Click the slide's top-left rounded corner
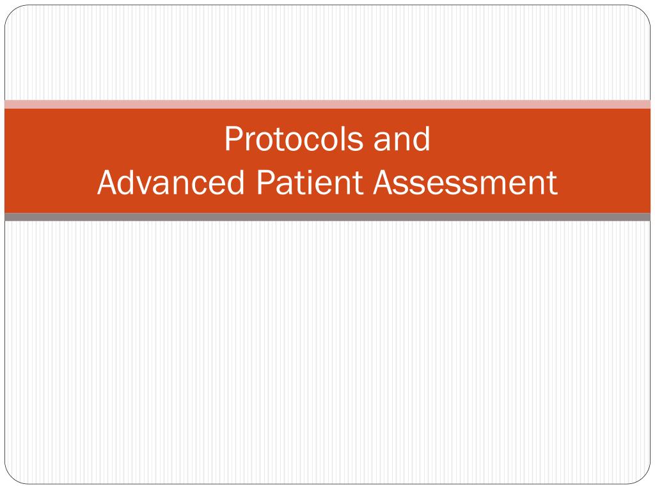 [13, 13]
